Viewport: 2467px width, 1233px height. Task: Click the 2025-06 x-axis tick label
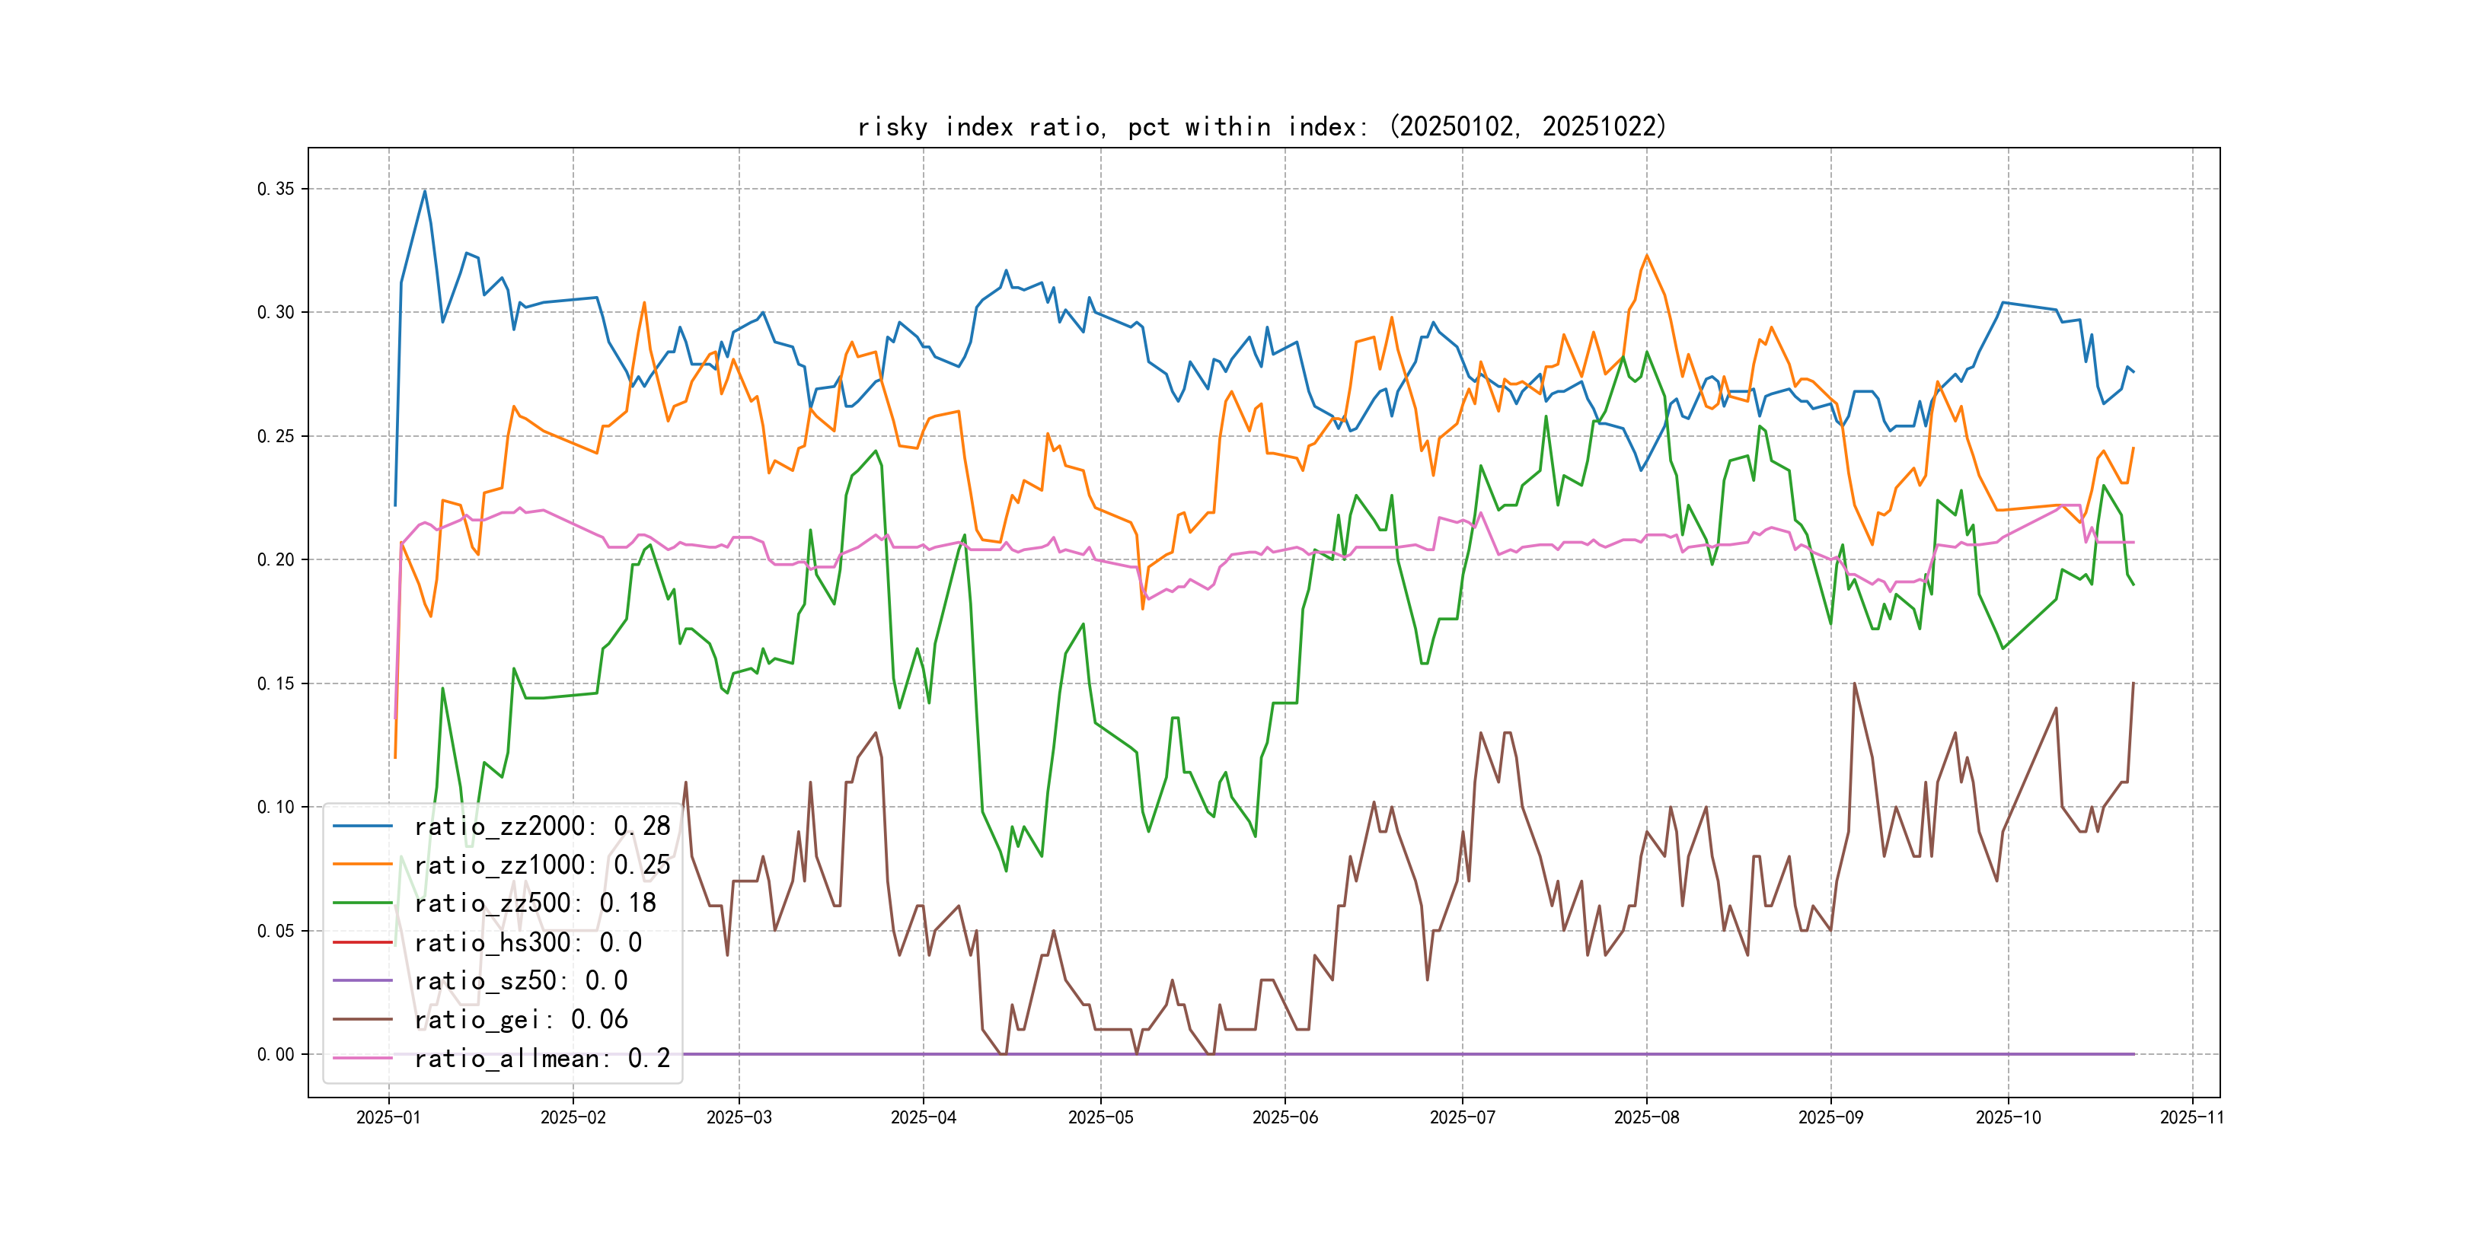(1285, 1117)
